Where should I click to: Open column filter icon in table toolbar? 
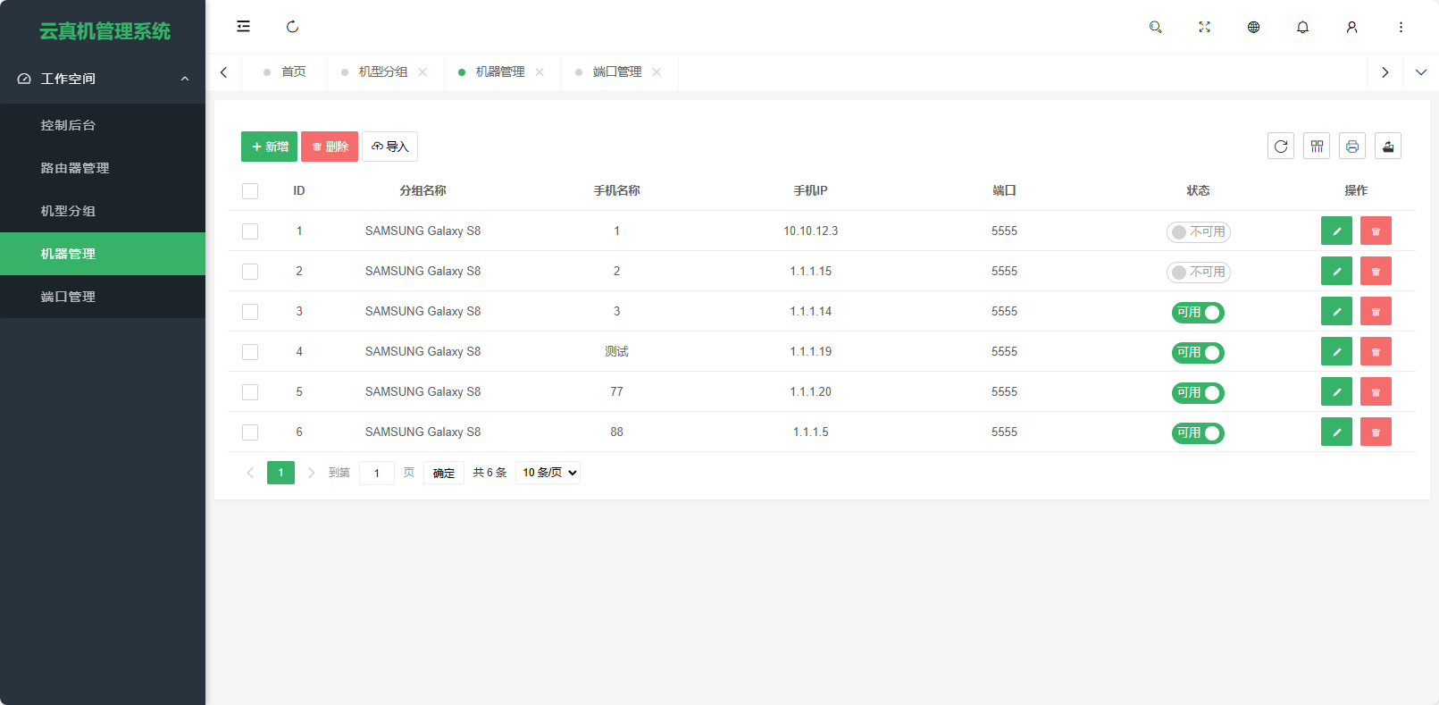1316,147
